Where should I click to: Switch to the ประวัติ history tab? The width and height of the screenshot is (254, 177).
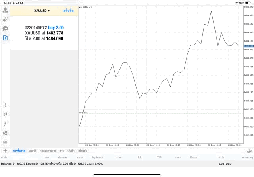(33, 151)
